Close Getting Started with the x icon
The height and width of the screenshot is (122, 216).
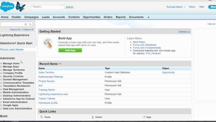tap(189, 32)
